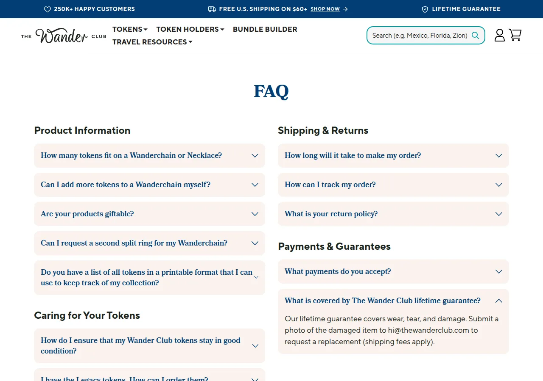
Task: Open the user account icon
Action: (500, 35)
